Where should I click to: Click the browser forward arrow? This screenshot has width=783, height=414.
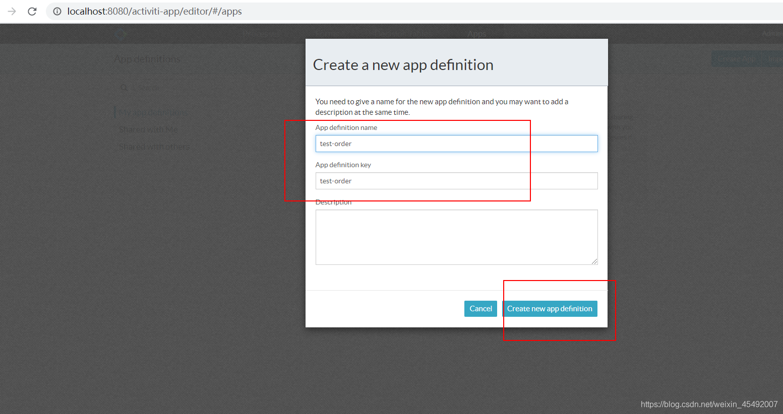(x=12, y=11)
